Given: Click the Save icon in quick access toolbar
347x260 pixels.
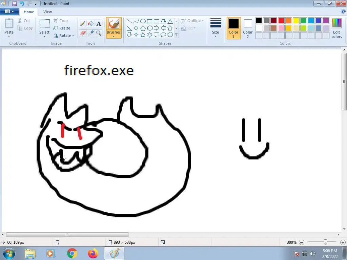Looking at the screenshot, I should [14, 3].
